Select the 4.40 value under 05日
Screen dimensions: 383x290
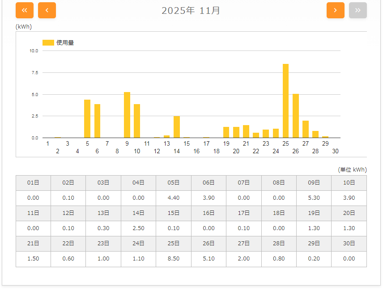(x=174, y=198)
